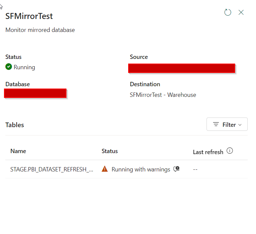Image resolution: width=256 pixels, height=234 pixels.
Task: Click the Running with warnings status text
Action: [x=141, y=169]
